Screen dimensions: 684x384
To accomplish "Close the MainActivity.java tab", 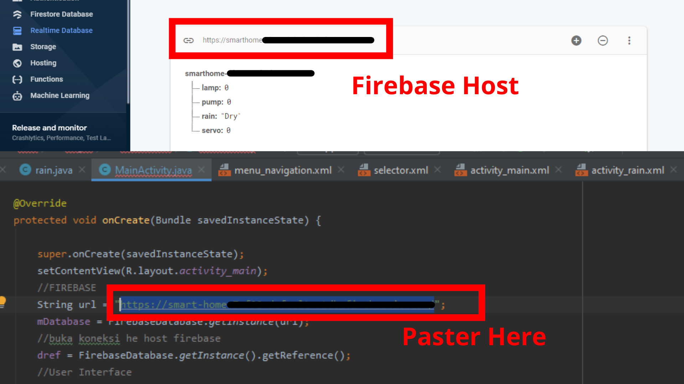I will click(202, 170).
